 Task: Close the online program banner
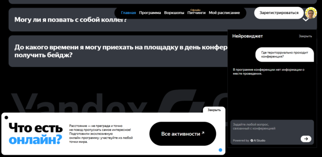click(214, 110)
